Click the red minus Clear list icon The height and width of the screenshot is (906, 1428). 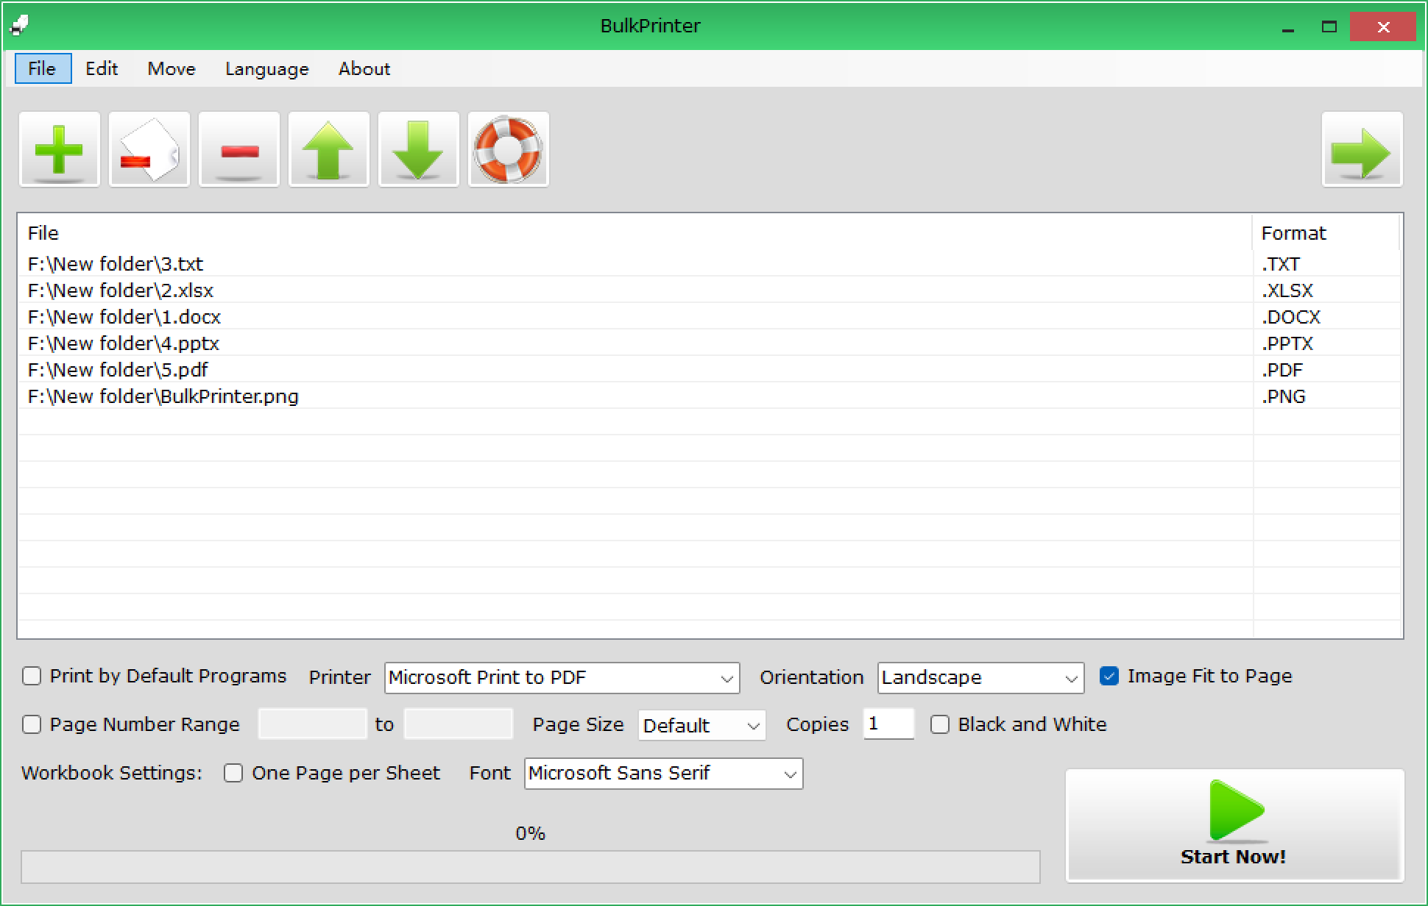(239, 149)
